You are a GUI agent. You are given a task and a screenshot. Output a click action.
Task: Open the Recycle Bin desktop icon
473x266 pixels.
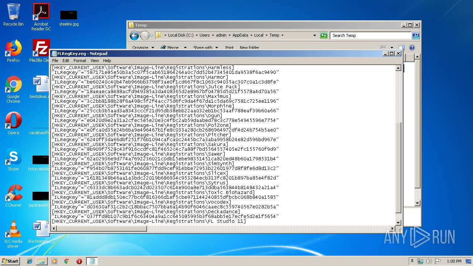(x=13, y=15)
